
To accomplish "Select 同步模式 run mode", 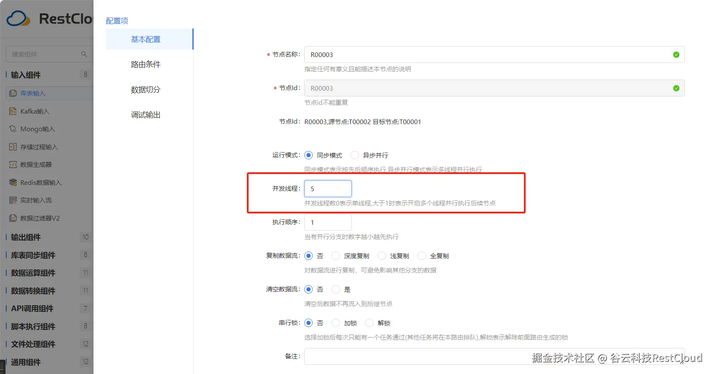I will [x=309, y=155].
